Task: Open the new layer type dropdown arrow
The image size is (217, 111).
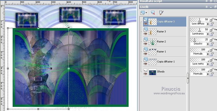Action: click(x=146, y=13)
